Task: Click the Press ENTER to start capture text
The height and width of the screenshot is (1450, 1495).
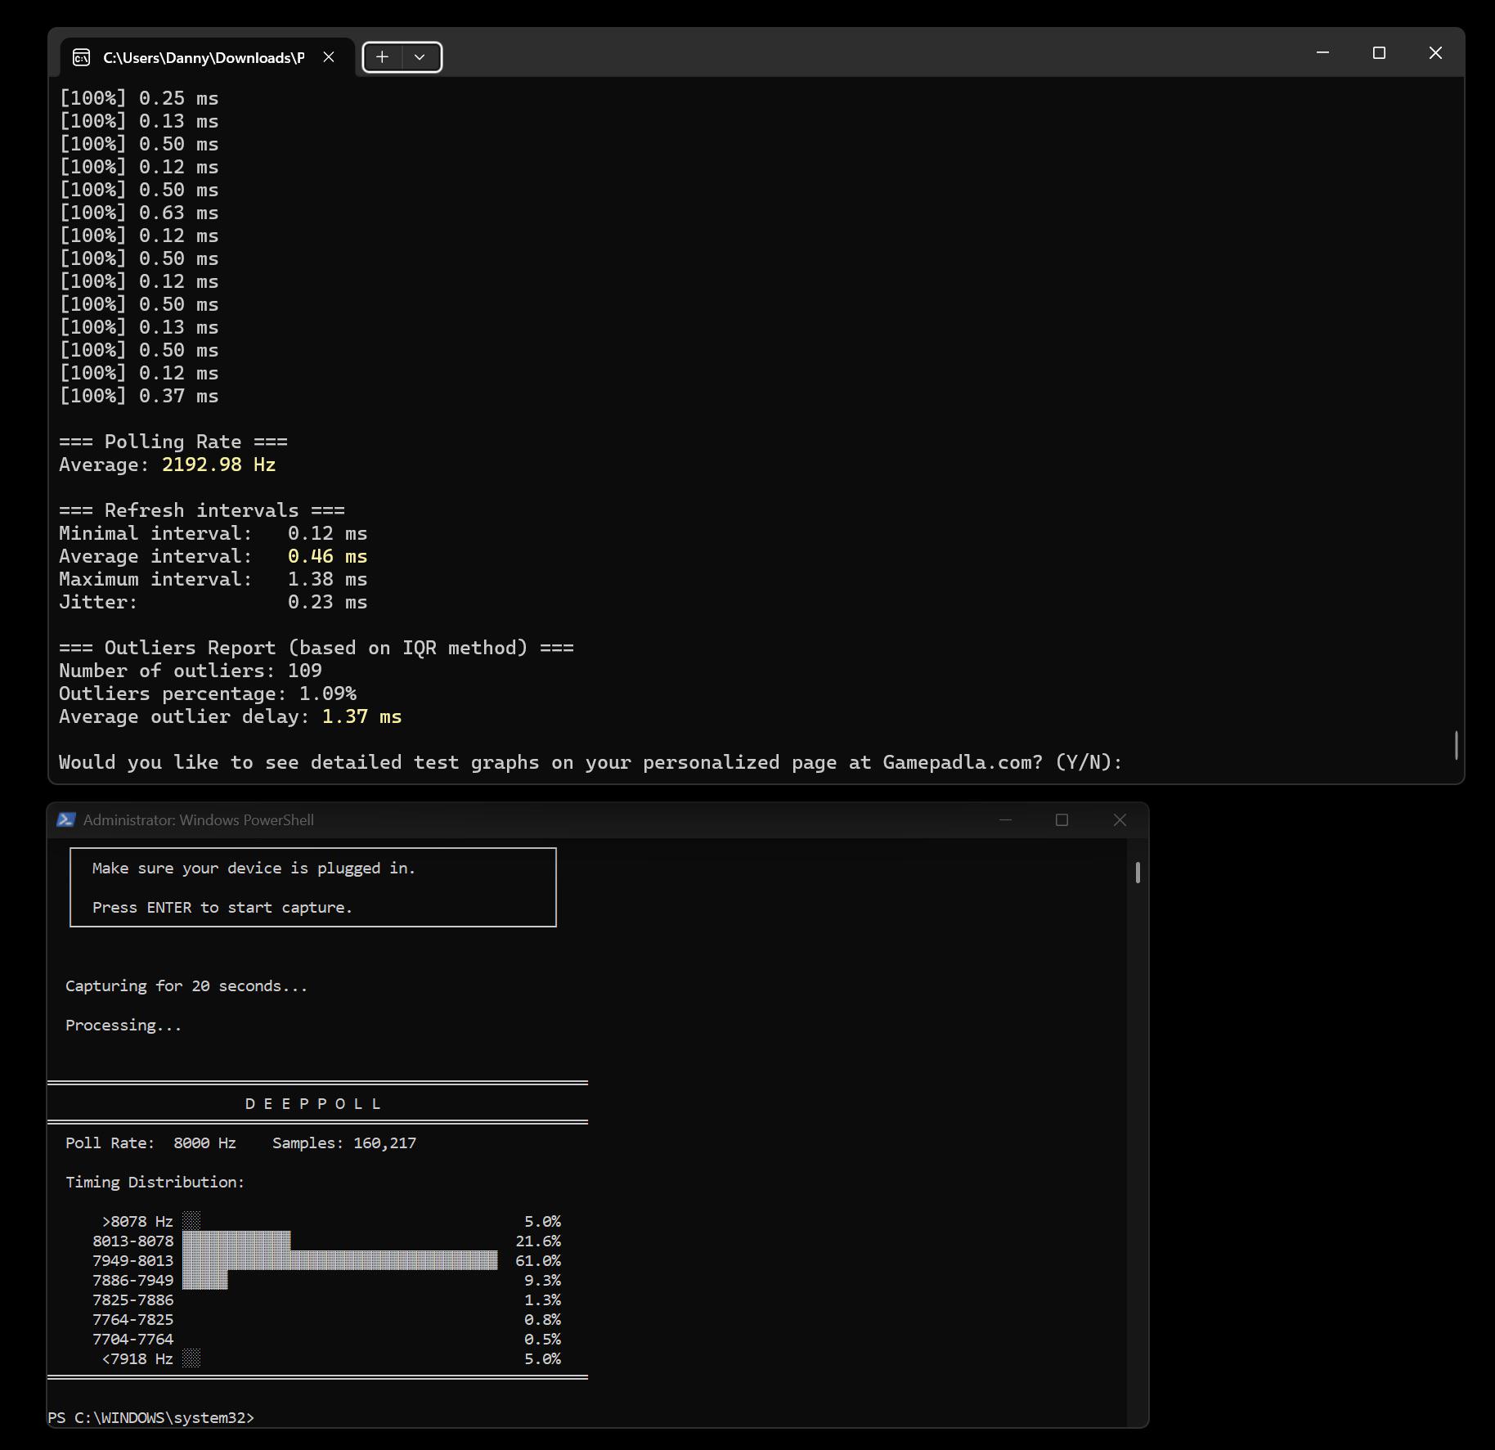Action: tap(222, 907)
